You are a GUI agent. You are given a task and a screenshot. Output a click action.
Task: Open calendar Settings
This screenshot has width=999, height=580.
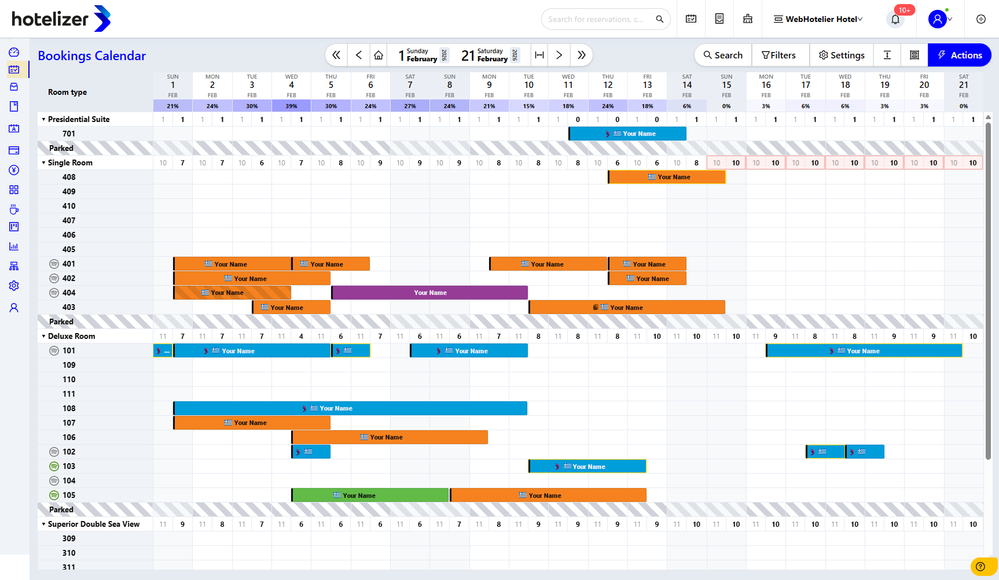[841, 55]
